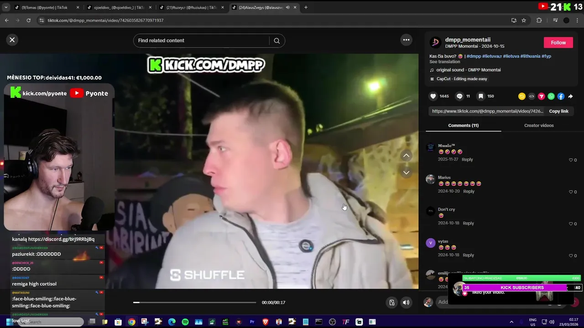Share video to Facebook
Viewport: 584px width, 328px height.
561,96
